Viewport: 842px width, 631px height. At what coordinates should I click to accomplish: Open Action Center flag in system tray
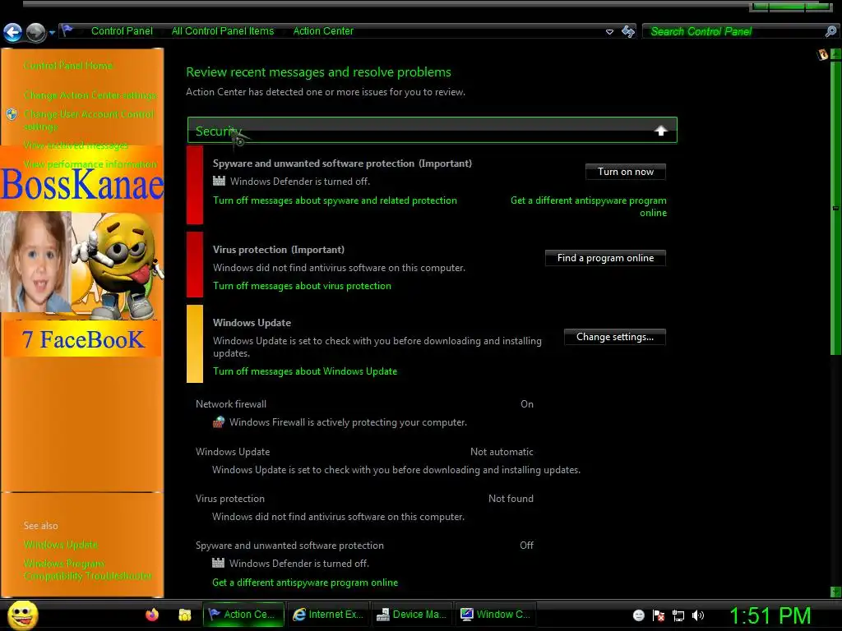point(659,615)
